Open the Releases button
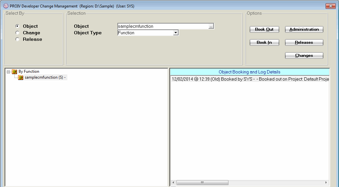The height and width of the screenshot is (187, 339). click(x=304, y=42)
